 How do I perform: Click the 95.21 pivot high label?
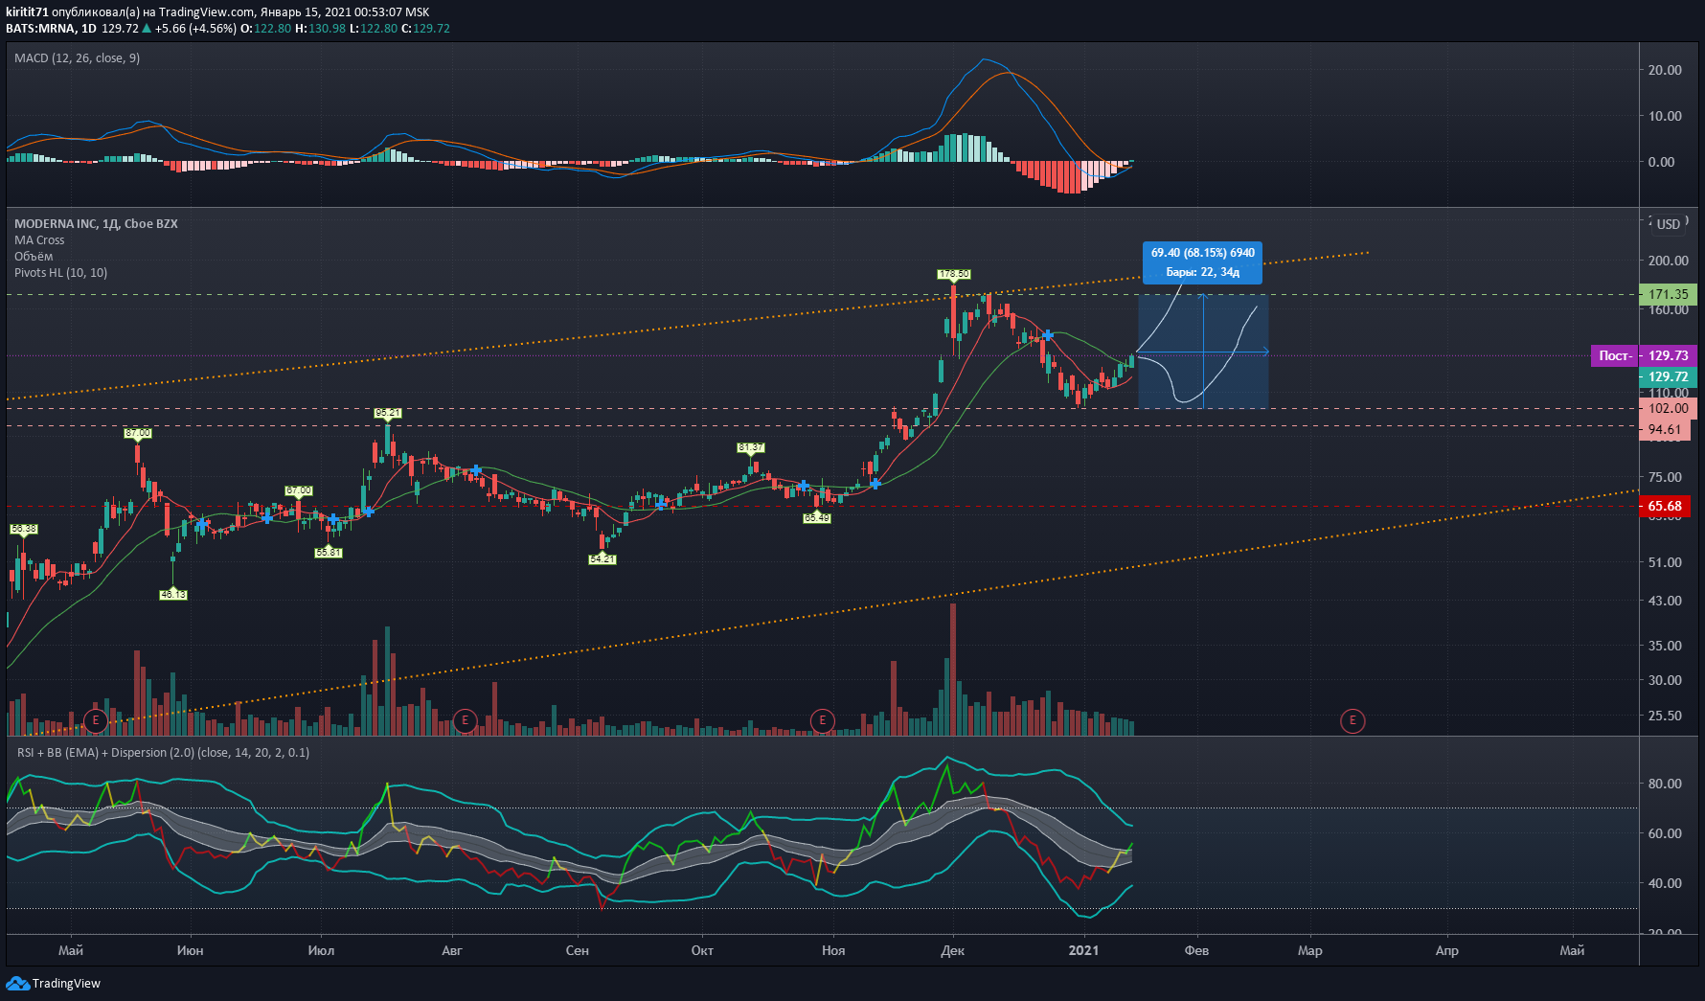(388, 413)
